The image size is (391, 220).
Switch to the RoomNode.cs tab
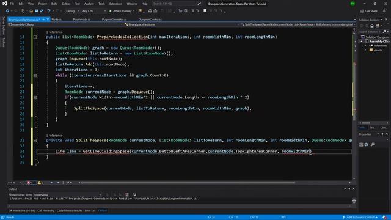[81, 19]
